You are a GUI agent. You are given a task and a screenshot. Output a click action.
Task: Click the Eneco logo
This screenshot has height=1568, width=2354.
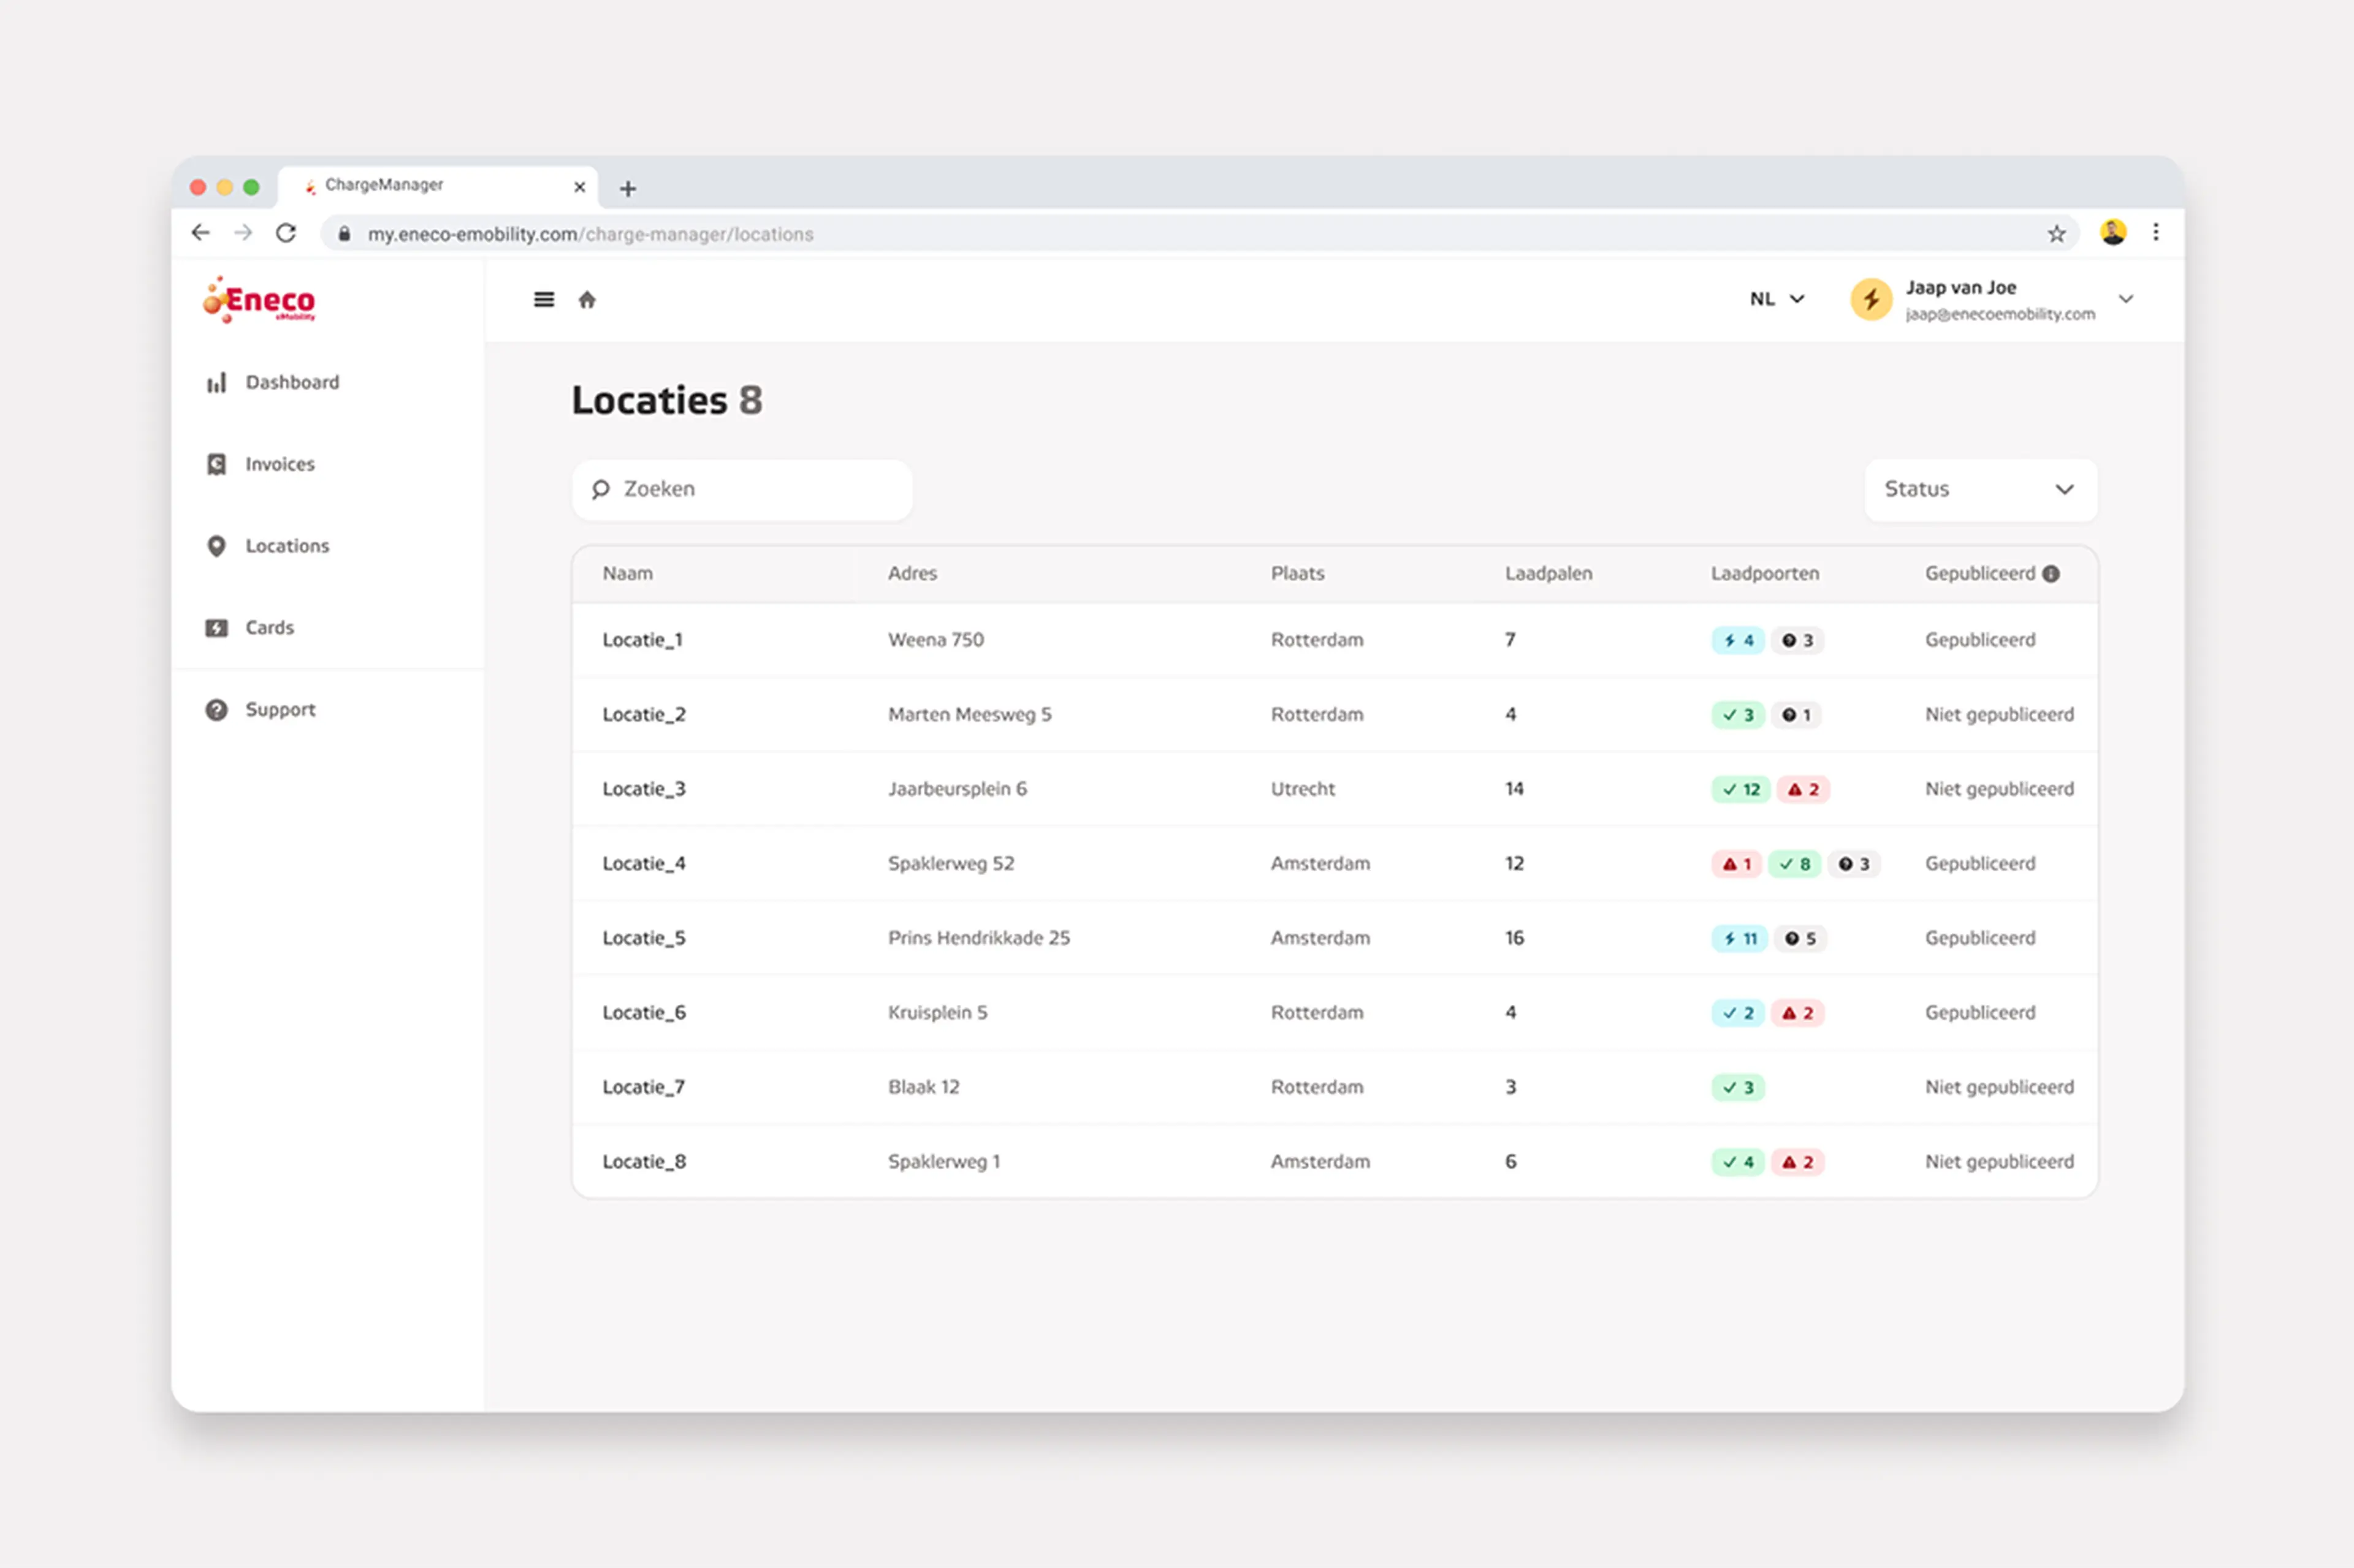point(260,300)
